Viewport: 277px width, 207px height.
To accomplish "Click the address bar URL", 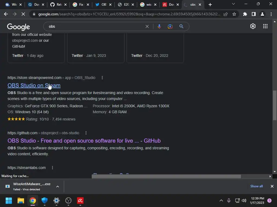I will 129,14.
